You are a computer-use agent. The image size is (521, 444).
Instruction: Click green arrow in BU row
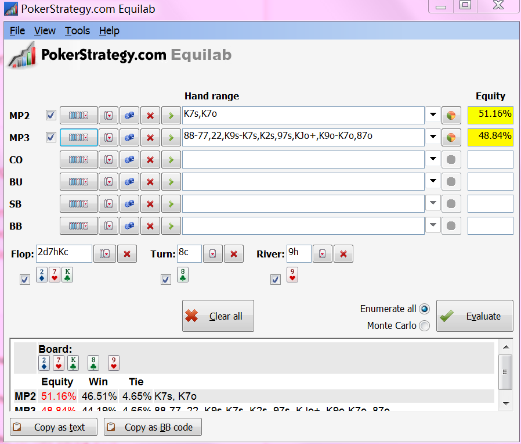pos(171,182)
